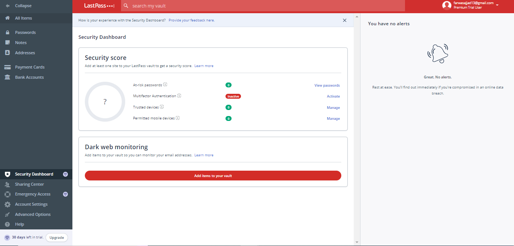
Task: Click info icon next to Multifactor Authentication
Action: point(179,96)
